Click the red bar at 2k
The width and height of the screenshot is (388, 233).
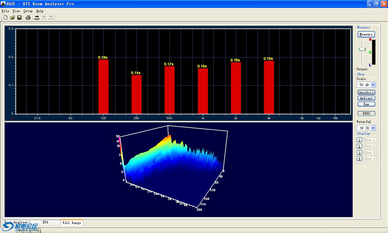click(236, 88)
